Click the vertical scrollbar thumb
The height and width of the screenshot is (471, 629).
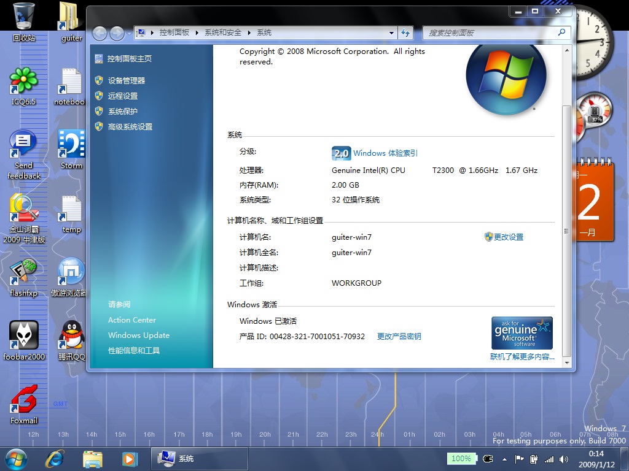567,231
